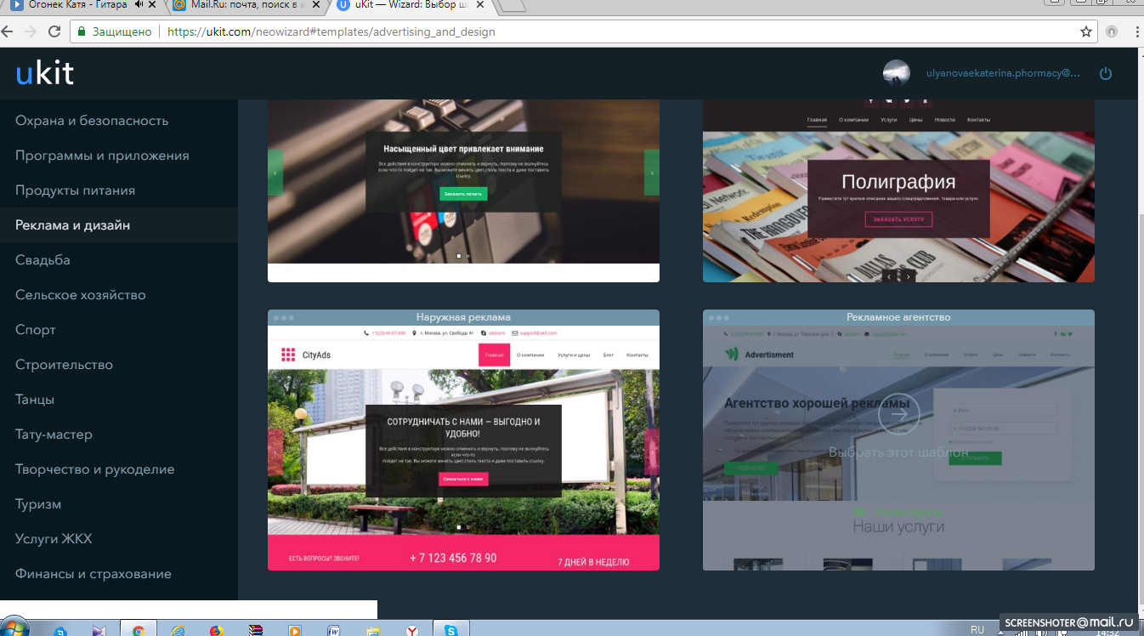Image resolution: width=1144 pixels, height=636 pixels.
Task: Click Блог in CityAds menu
Action: click(x=609, y=355)
